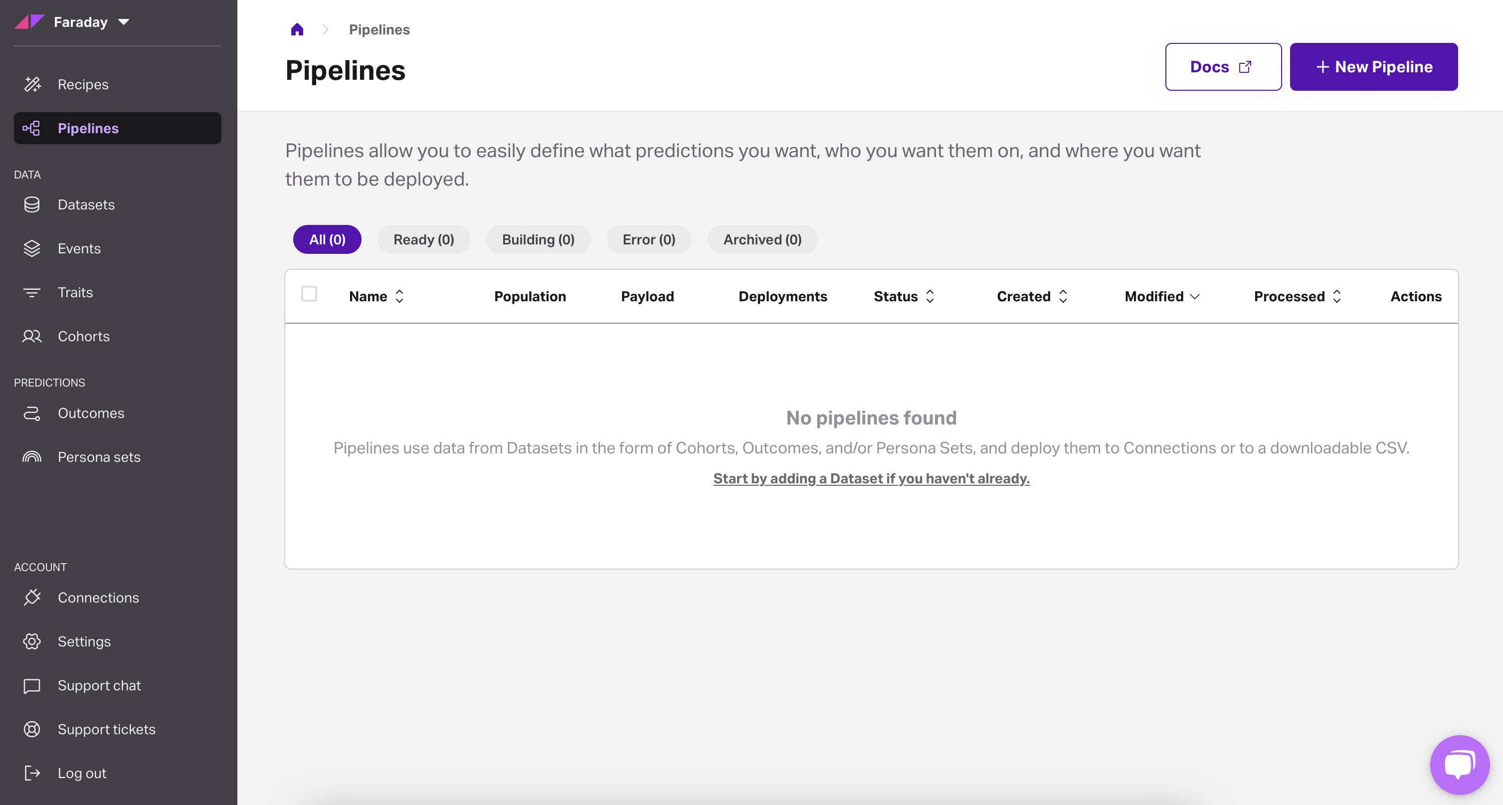1503x805 pixels.
Task: Click the Modified column sort chevron
Action: tap(1195, 297)
